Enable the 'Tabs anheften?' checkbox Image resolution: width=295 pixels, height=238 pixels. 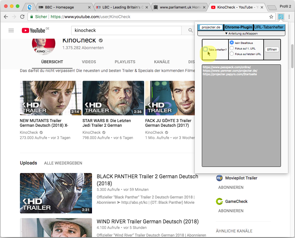(x=206, y=49)
